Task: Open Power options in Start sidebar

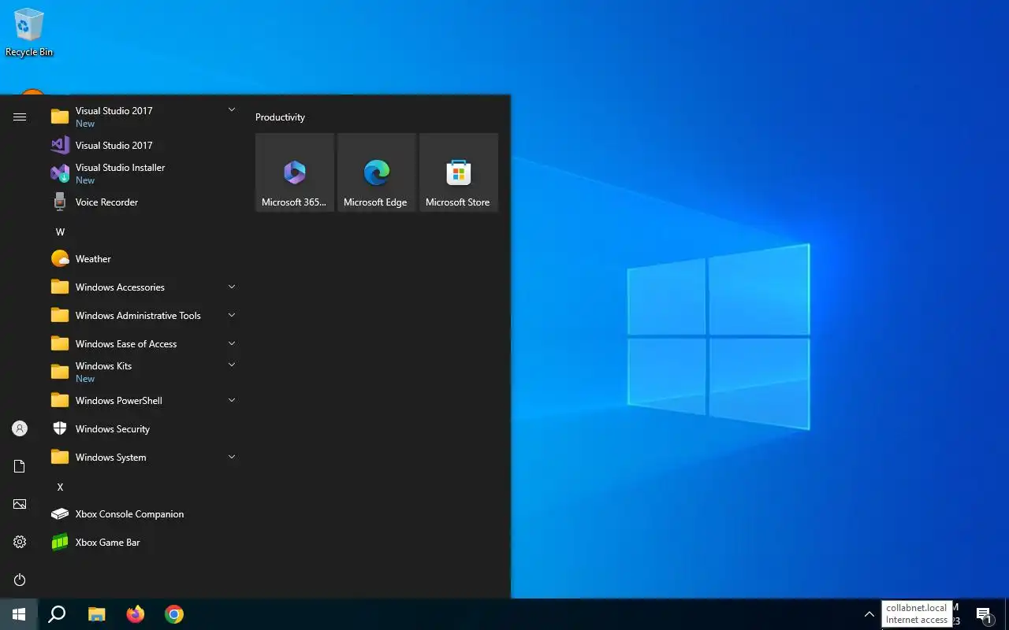Action: point(20,580)
